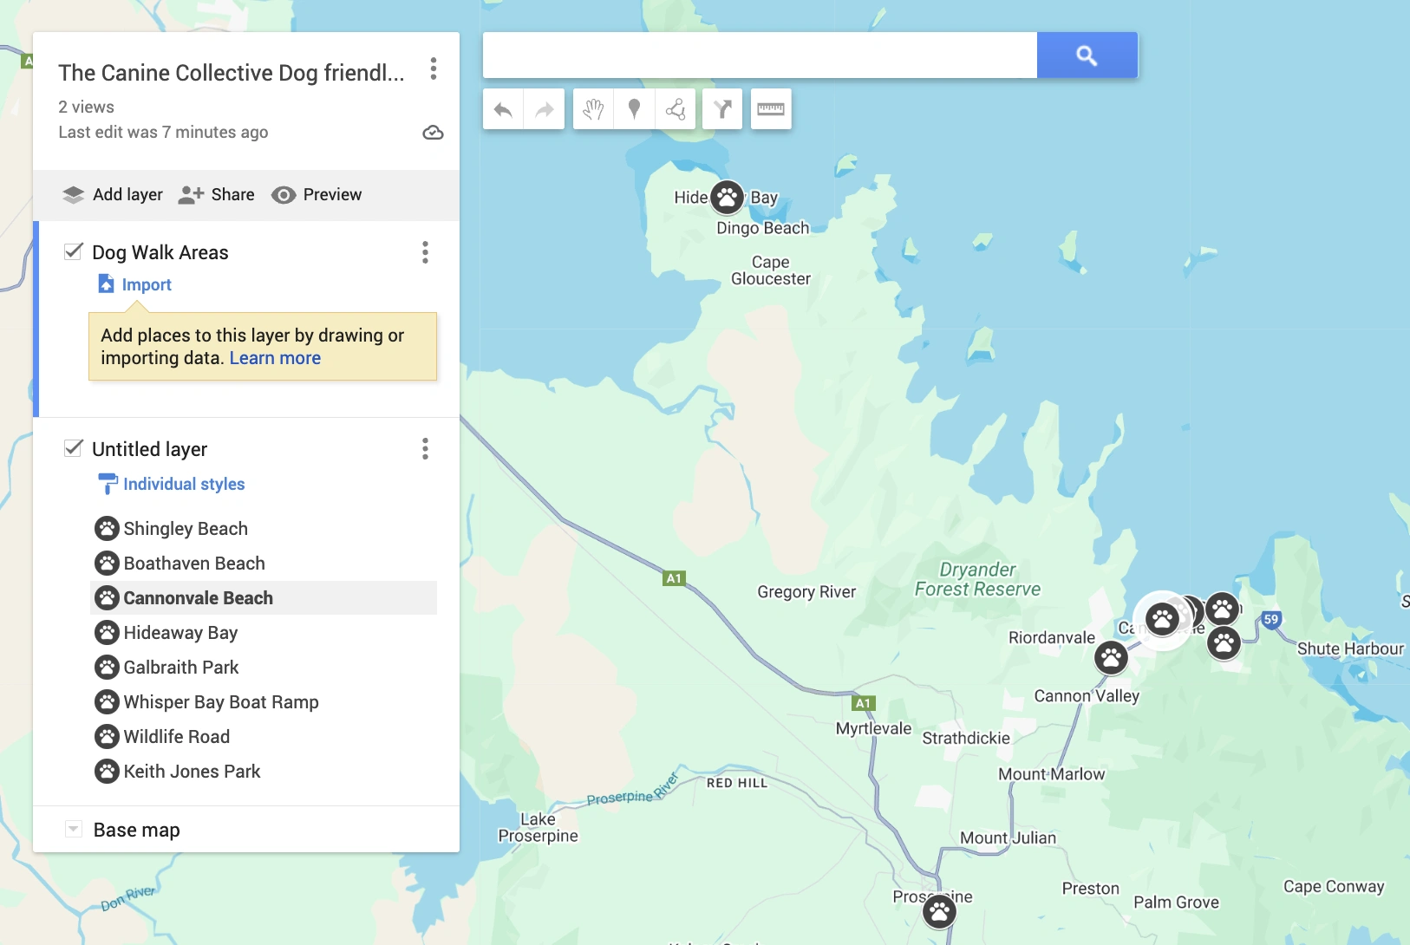Select the Draw a line tool
1410x945 pixels.
(x=675, y=109)
